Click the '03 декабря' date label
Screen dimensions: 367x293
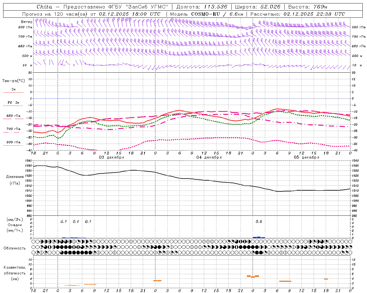[111, 157]
